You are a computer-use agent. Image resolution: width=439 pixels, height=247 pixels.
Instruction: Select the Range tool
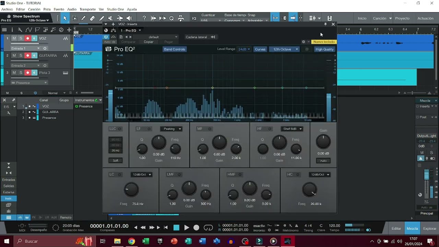pos(74,18)
